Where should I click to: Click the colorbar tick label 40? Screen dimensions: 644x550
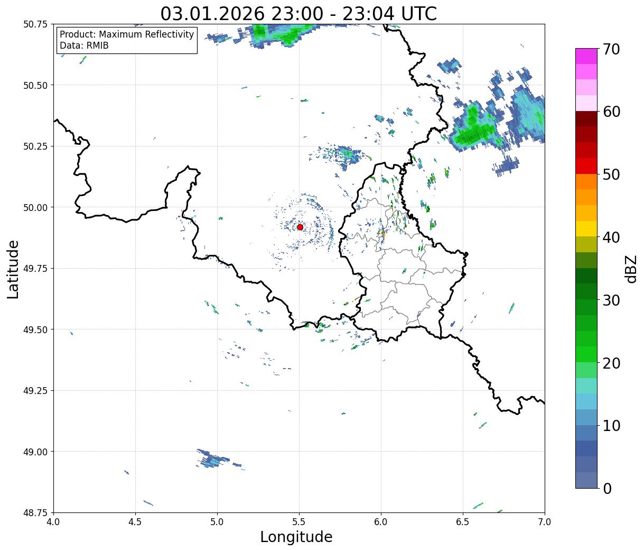611,237
